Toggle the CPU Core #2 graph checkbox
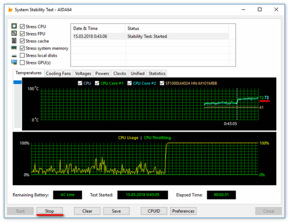This screenshot has height=222, width=289. tap(129, 83)
